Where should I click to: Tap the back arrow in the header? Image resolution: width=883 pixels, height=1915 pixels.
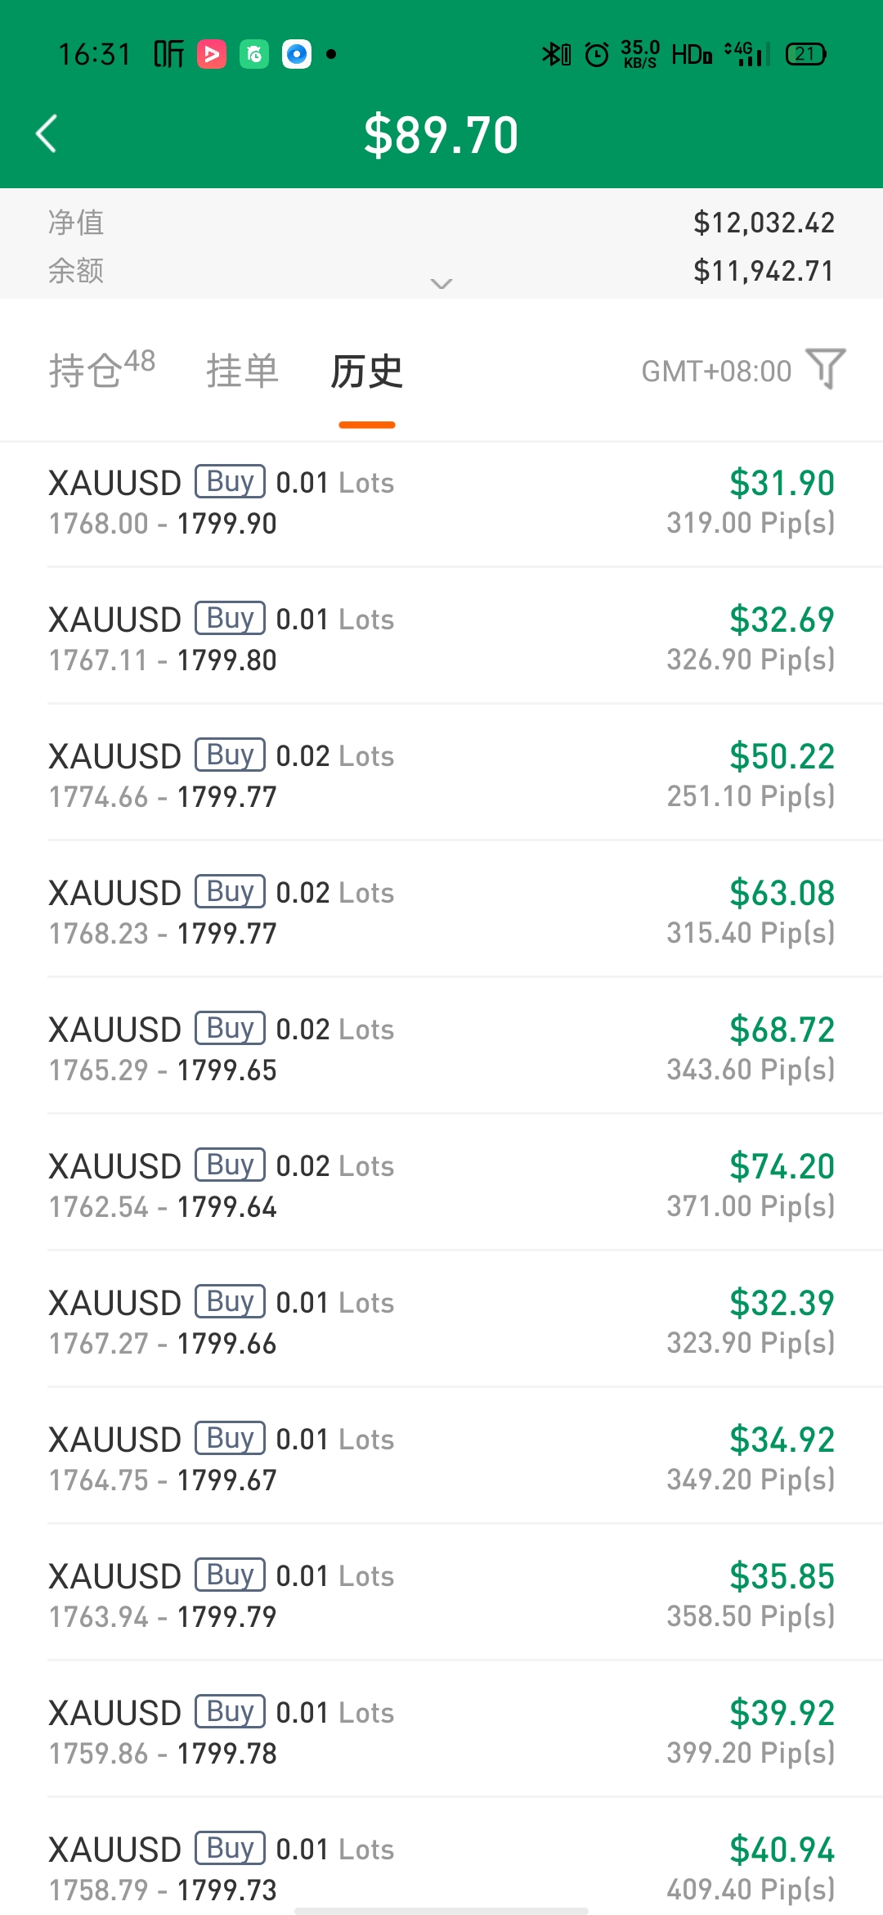tap(47, 134)
